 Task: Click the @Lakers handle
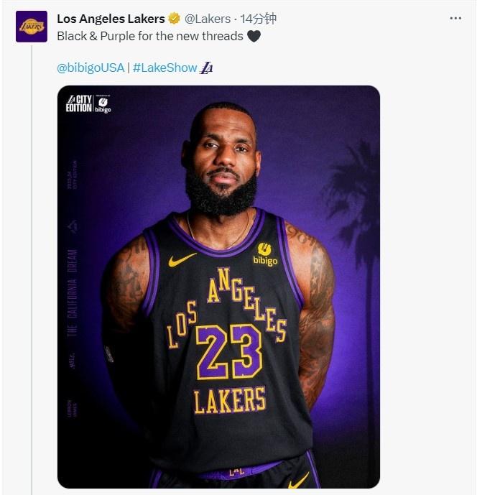(208, 19)
